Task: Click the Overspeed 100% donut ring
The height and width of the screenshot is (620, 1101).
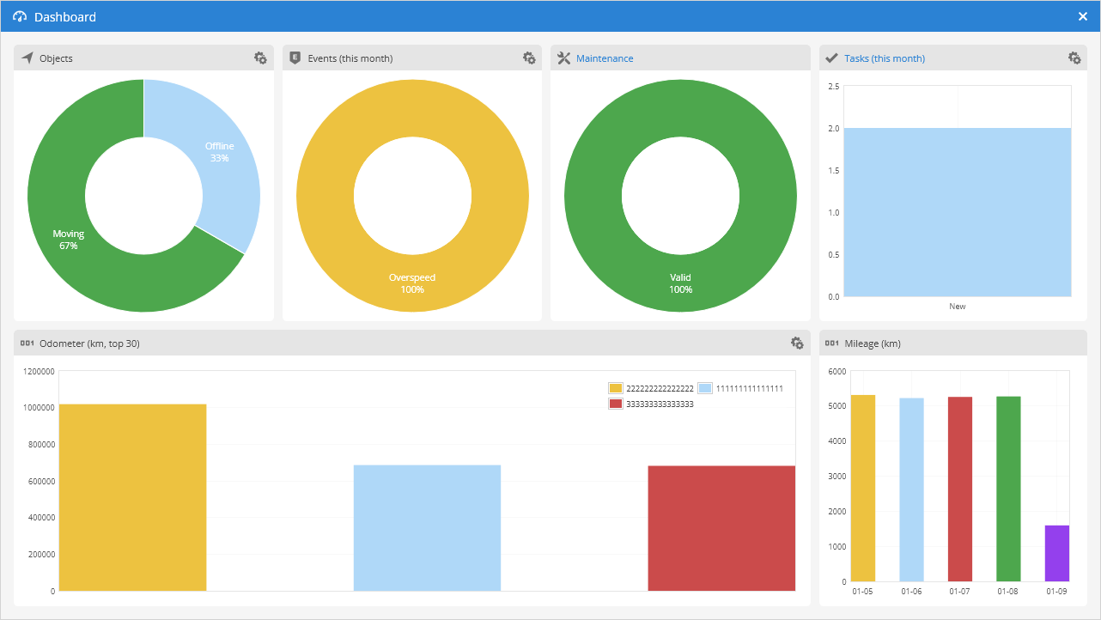Action: (x=412, y=283)
